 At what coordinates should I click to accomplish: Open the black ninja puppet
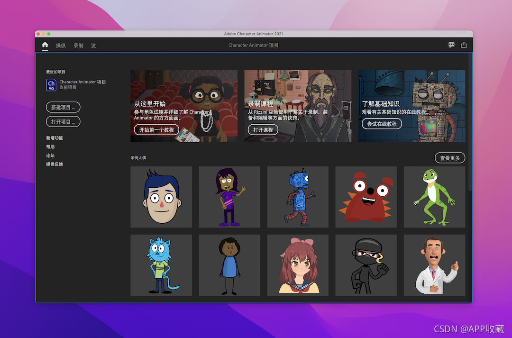point(366,265)
